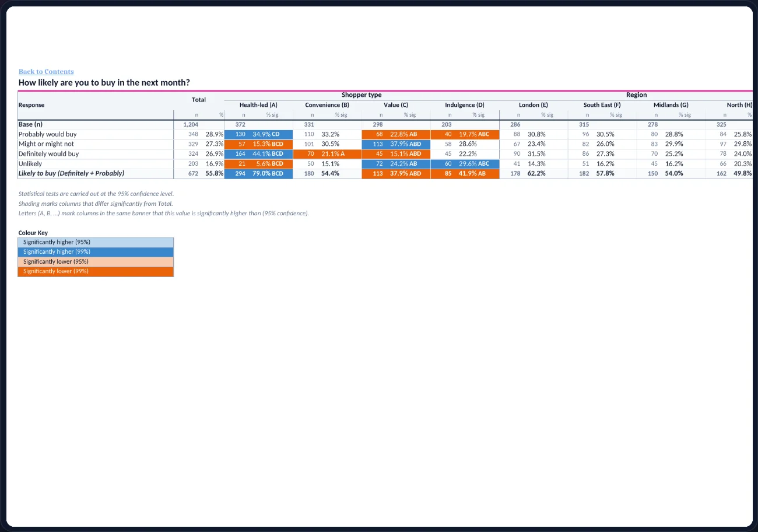Select the 29.6% ABC cell

tap(474, 164)
